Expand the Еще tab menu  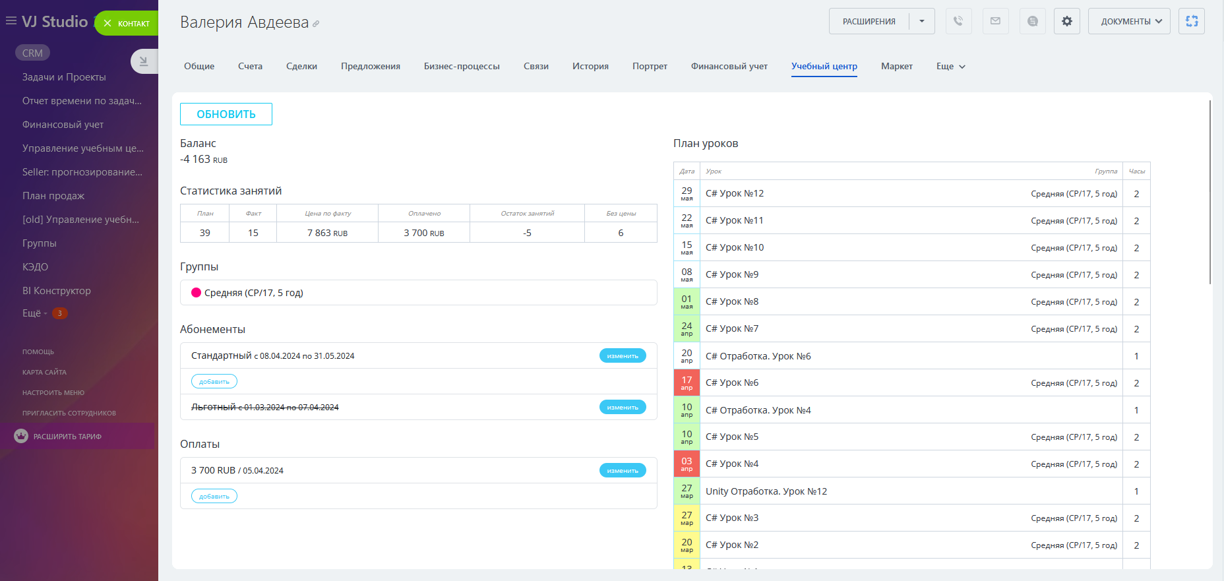click(x=950, y=66)
